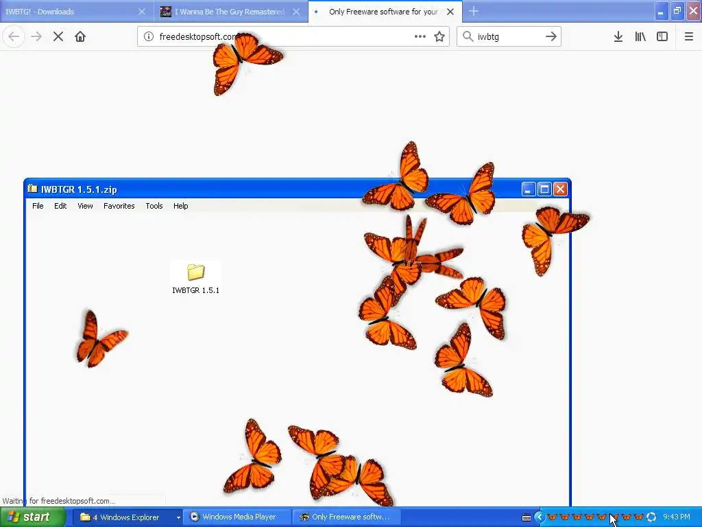Bookmark this page with the star
This screenshot has height=527, width=702.
point(439,37)
